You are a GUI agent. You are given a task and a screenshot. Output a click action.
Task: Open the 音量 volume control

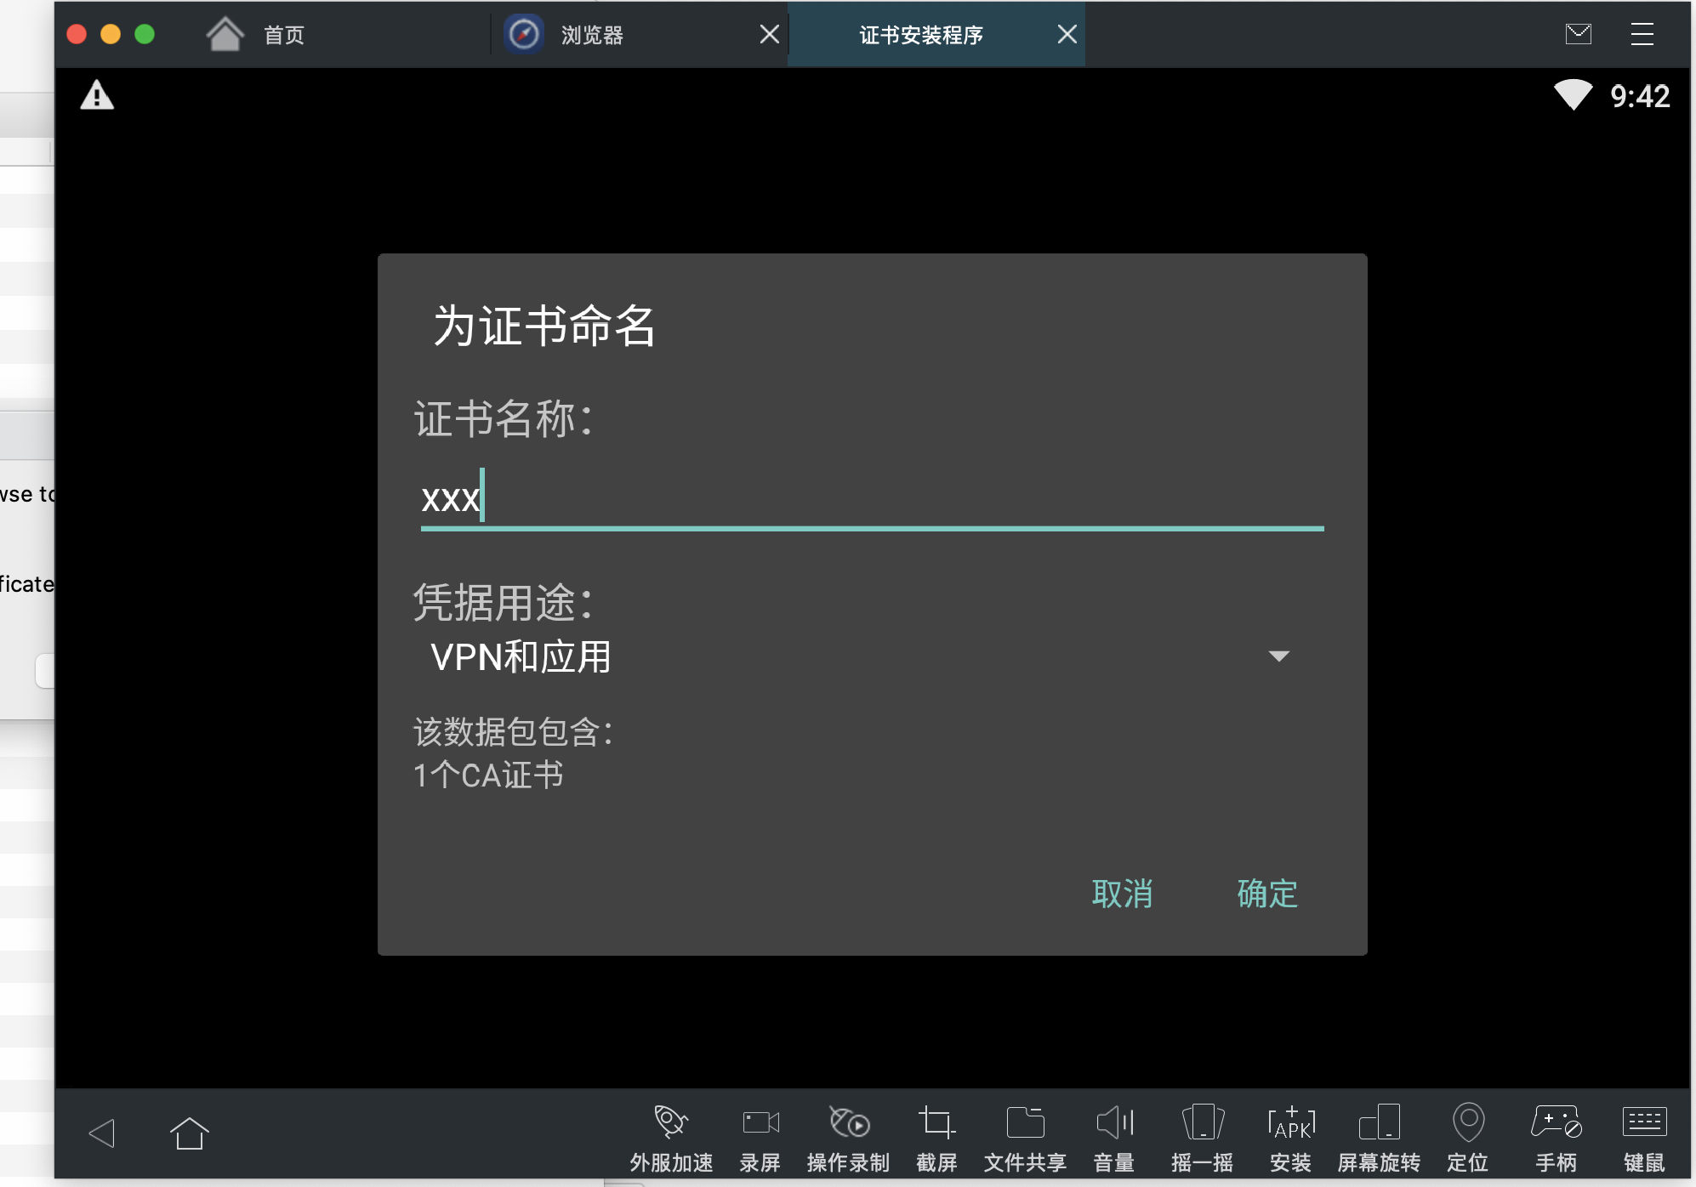coord(1114,1122)
